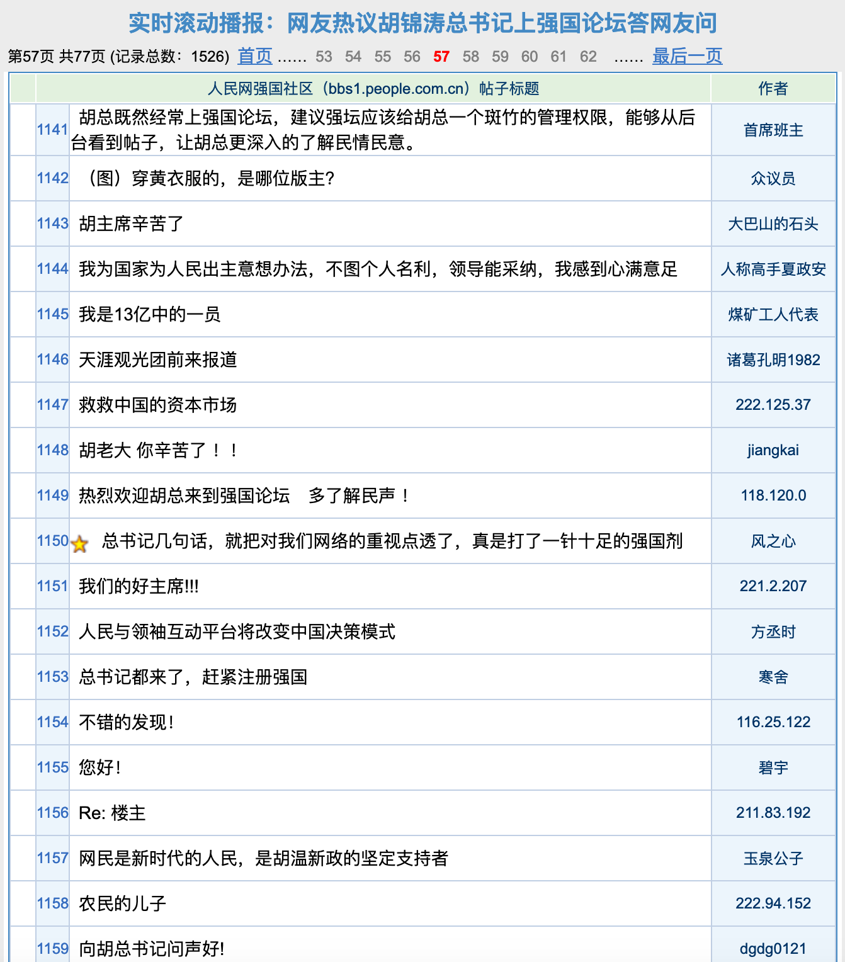The height and width of the screenshot is (962, 845).
Task: Click post title 我是13亿中的一员
Action: pyautogui.click(x=150, y=314)
